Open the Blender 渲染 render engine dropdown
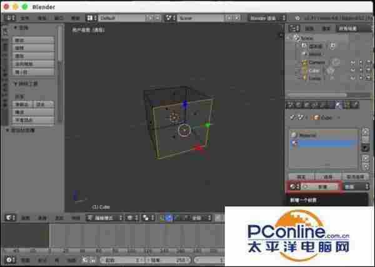Screen dimensions: 375x267 coord(267,18)
